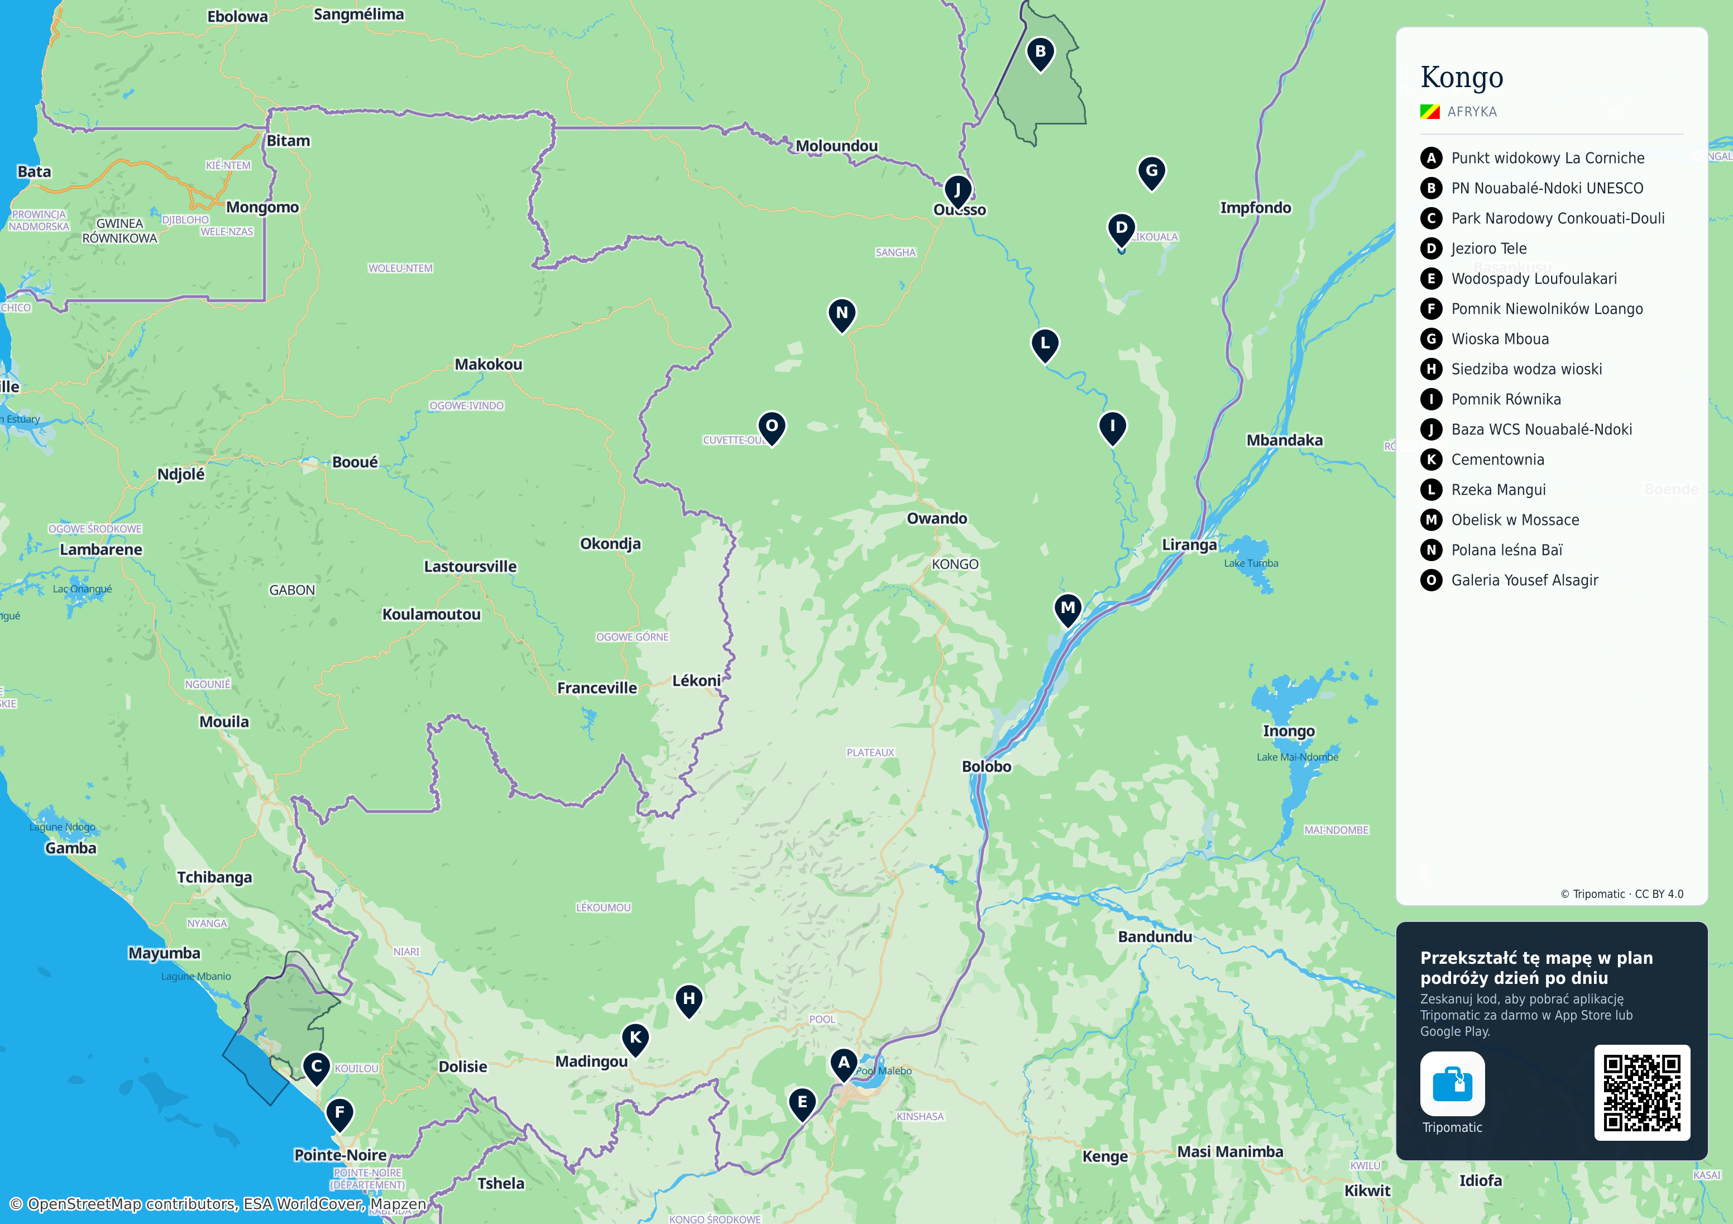Image resolution: width=1733 pixels, height=1224 pixels.
Task: Select map pin N near Sangha
Action: (841, 314)
